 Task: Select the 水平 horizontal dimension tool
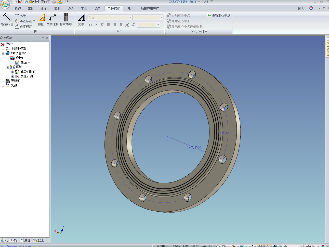20,16
